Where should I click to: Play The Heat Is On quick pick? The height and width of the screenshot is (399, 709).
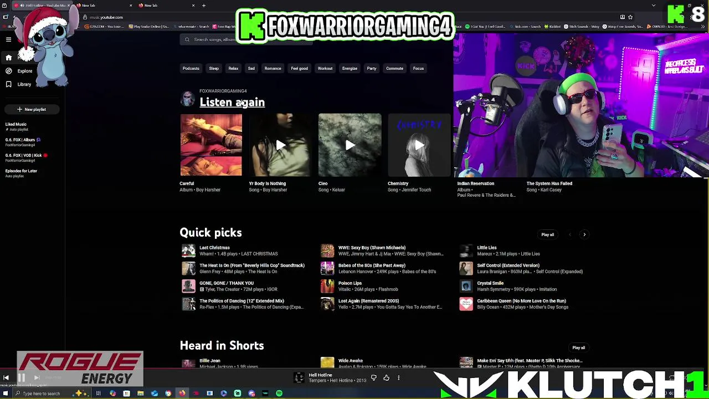coord(189,268)
